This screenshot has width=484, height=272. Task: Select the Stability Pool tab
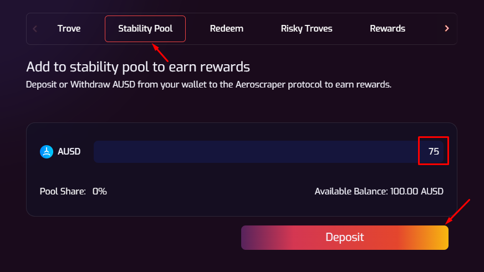(145, 29)
